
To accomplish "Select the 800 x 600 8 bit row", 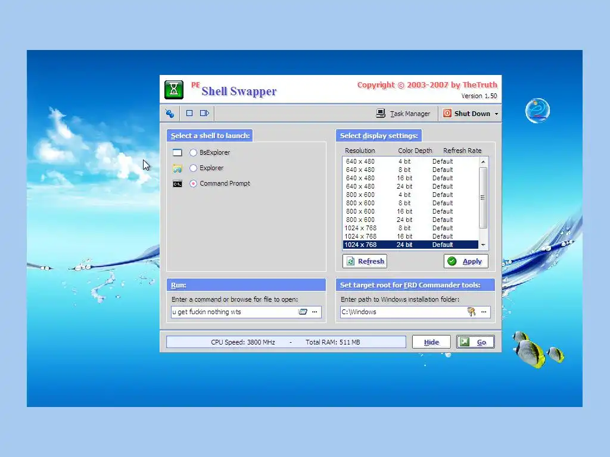I will [x=410, y=204].
